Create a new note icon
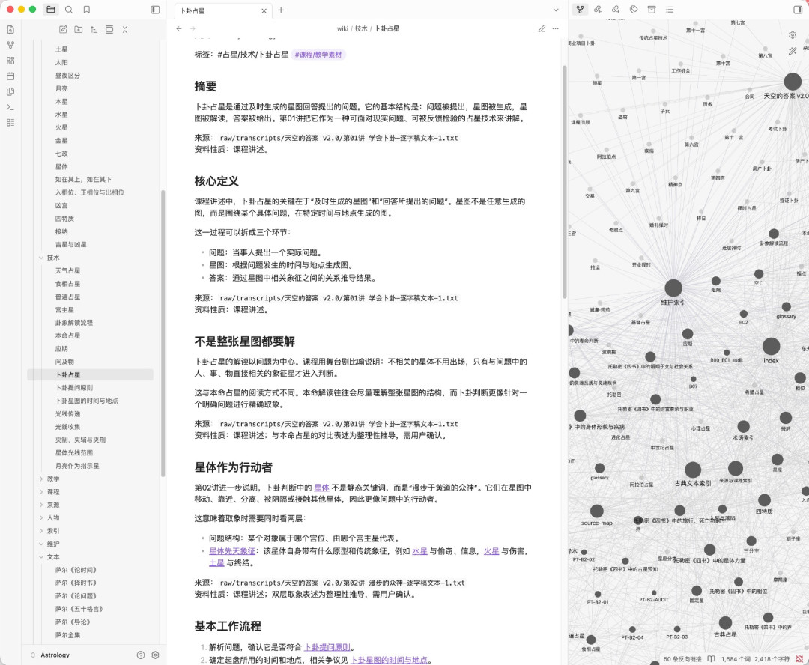 (63, 29)
